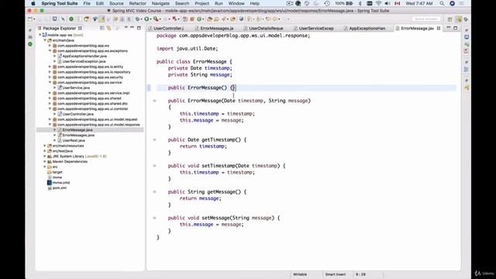Click Collapse All in Package Explorer

102,28
